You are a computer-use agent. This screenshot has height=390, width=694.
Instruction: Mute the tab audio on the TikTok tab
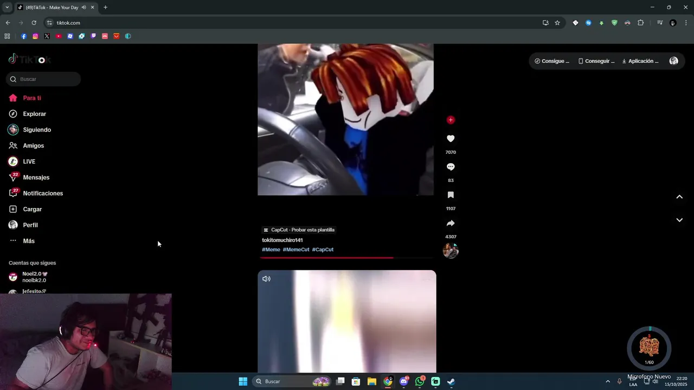[x=83, y=8]
